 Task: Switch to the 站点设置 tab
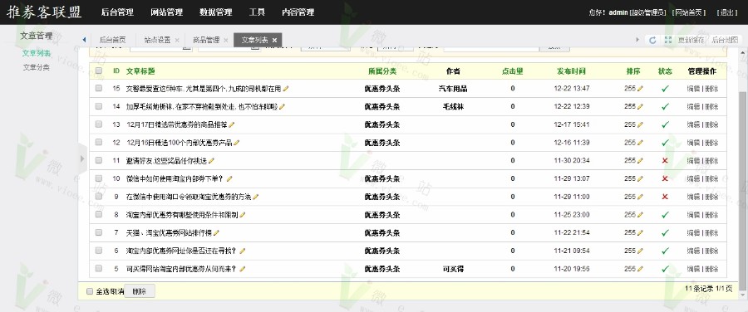[x=157, y=40]
